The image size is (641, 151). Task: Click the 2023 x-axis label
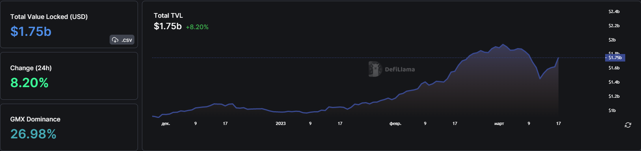pyautogui.click(x=281, y=123)
